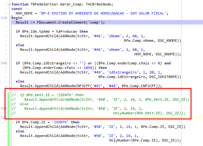This screenshot has height=146, width=203.
Task: Click the DSC_IDESTRBPE constant
Action: tap(163, 77)
